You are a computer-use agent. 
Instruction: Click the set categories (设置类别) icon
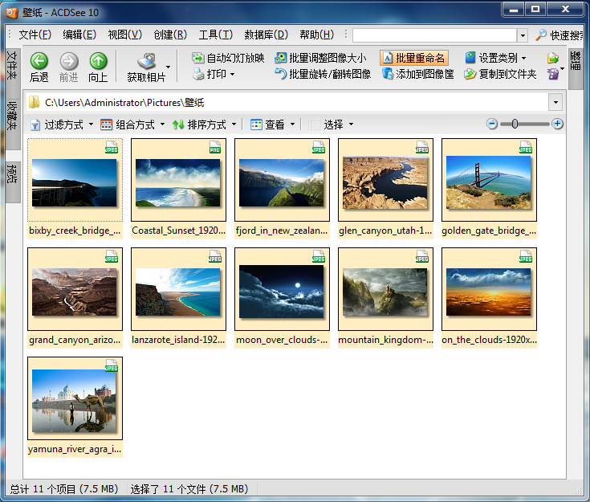pos(470,58)
